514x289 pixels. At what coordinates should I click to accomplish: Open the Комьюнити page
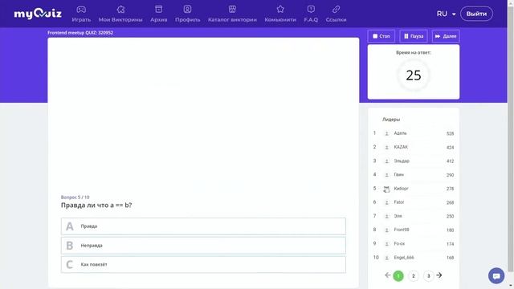pos(280,14)
